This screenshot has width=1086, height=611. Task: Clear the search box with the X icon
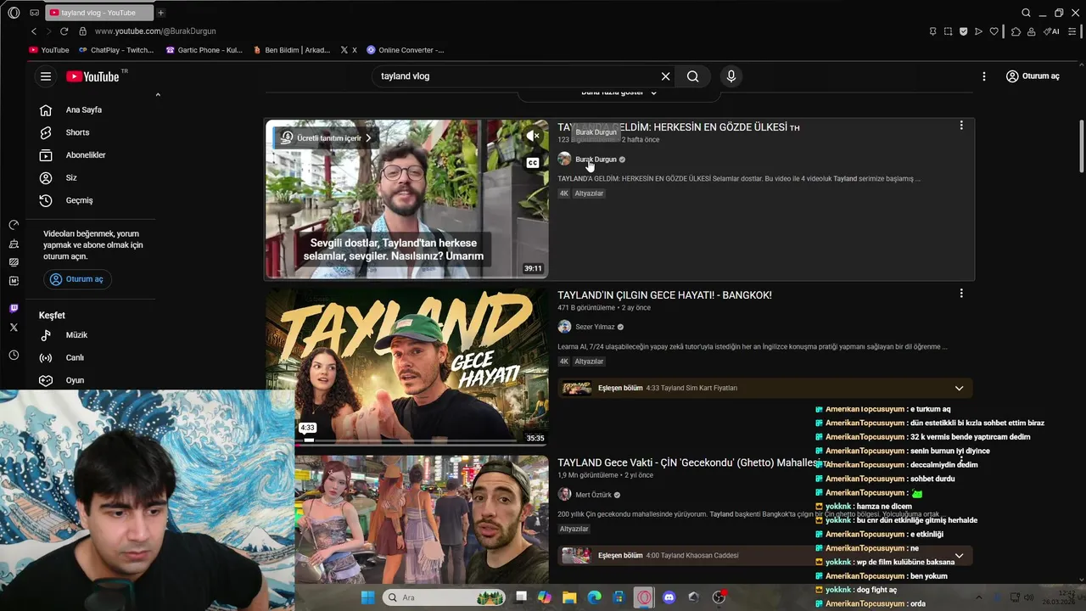[665, 76]
